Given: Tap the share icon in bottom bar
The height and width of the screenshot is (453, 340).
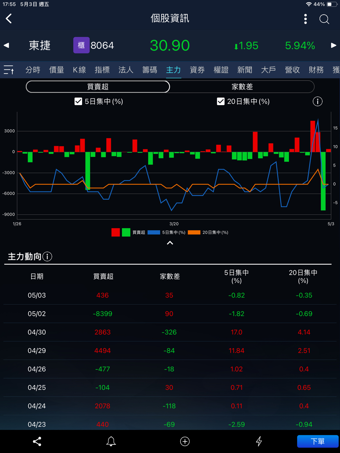Looking at the screenshot, I should pyautogui.click(x=37, y=441).
